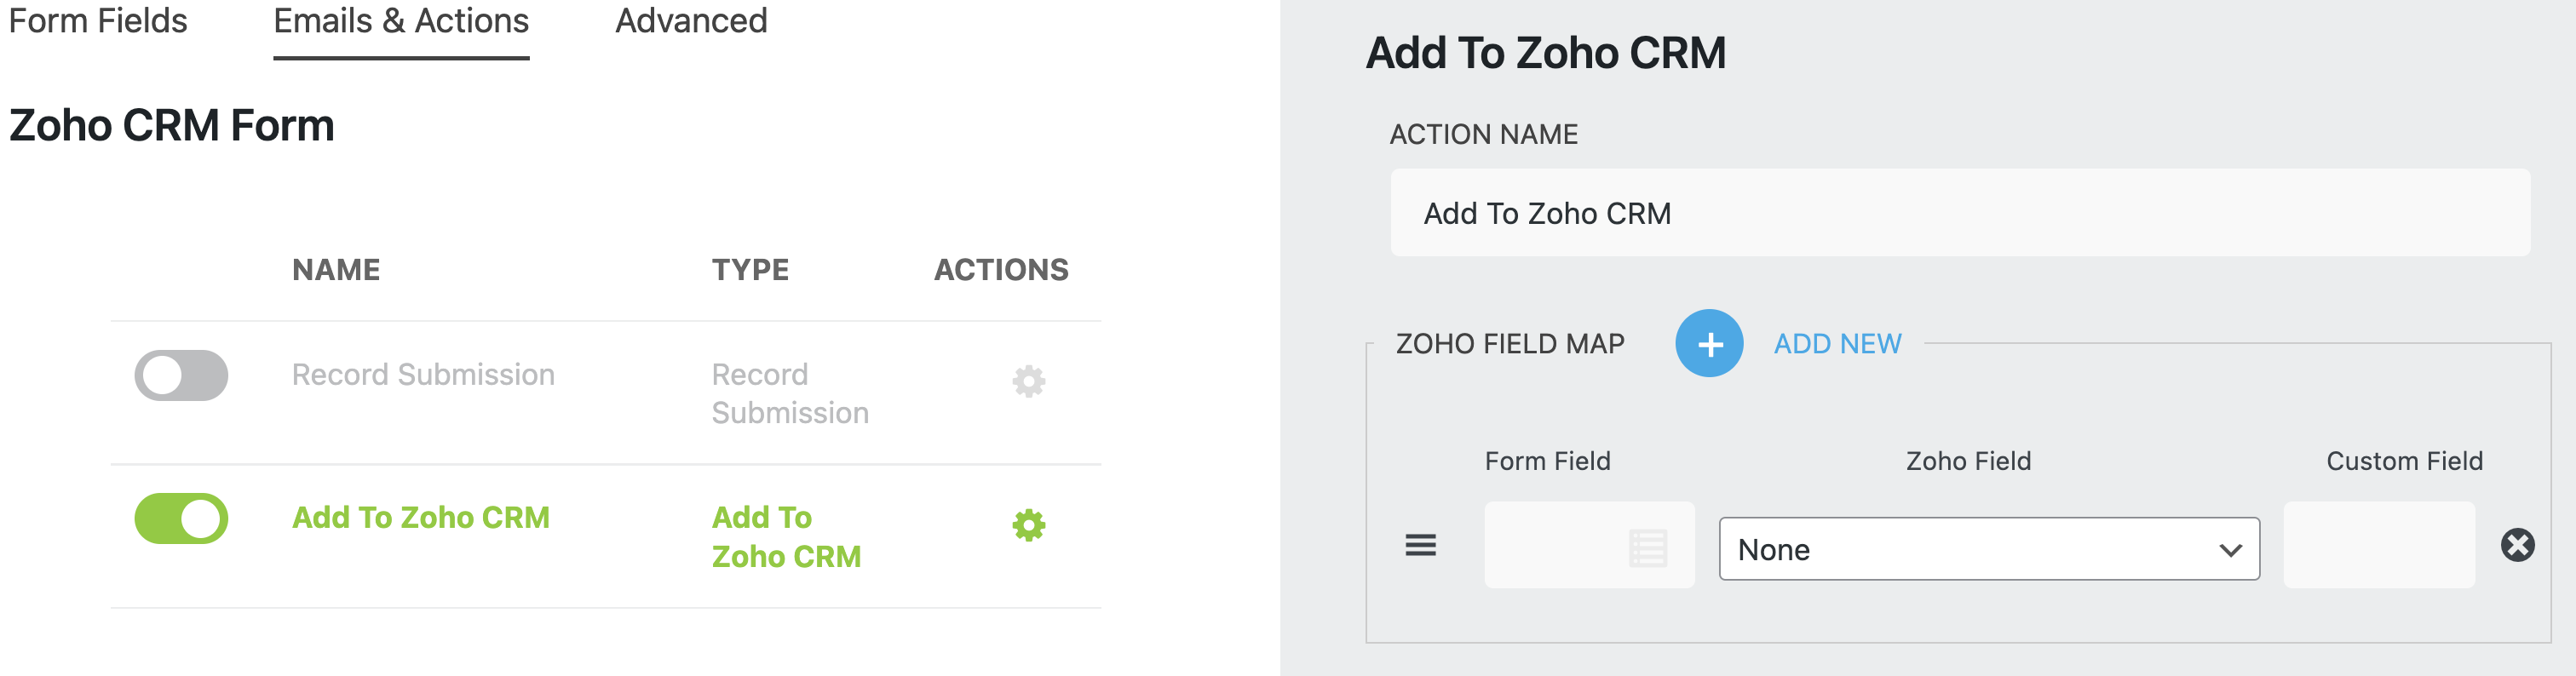Screen dimensions: 2576x676
Task: Click the ADD NEW link in Zoho Field Map
Action: [1839, 343]
